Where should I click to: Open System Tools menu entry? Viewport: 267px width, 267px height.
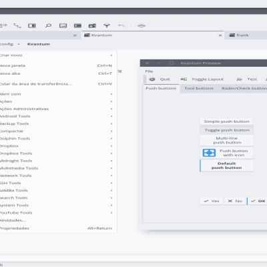[x=58, y=205]
